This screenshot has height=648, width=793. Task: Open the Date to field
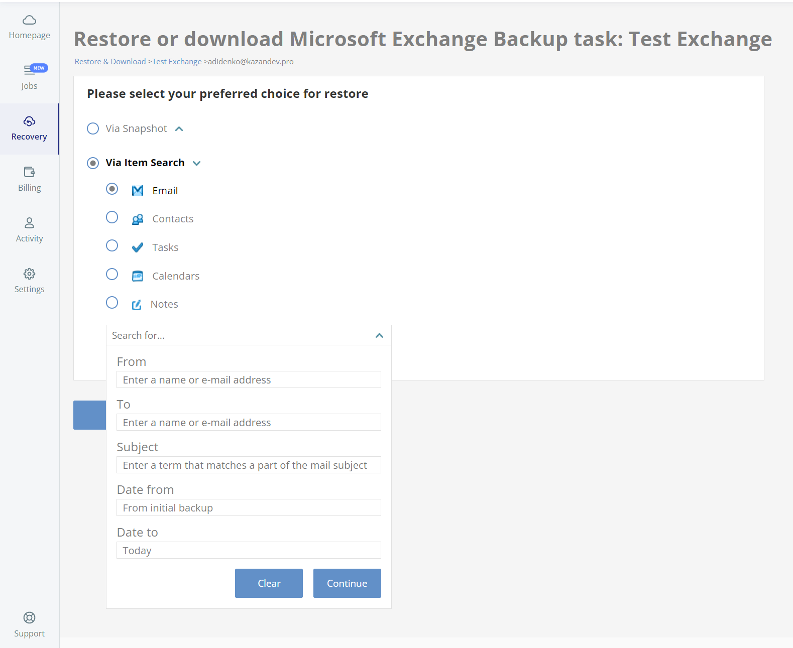pos(249,550)
